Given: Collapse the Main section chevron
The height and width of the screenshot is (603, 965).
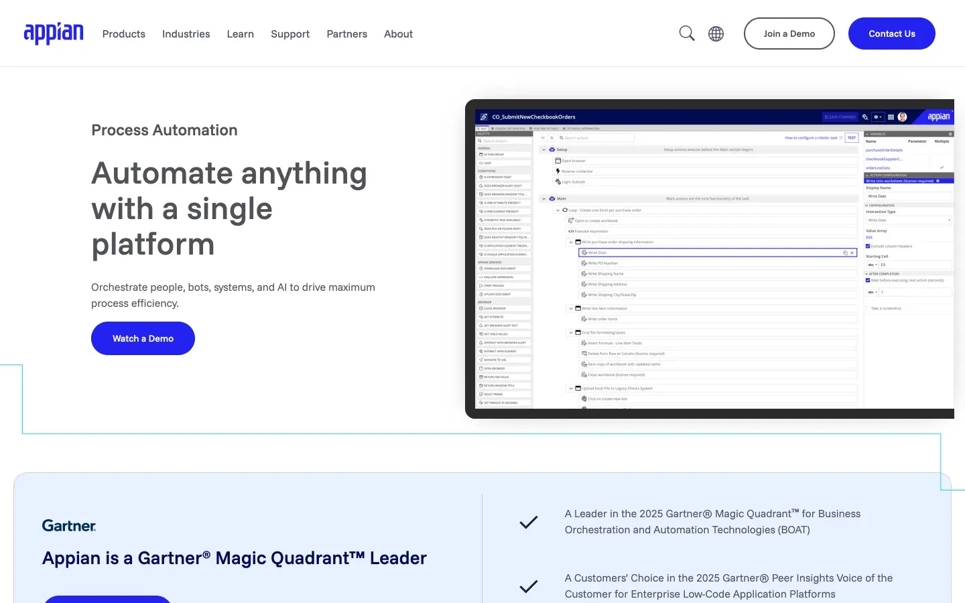Looking at the screenshot, I should pyautogui.click(x=543, y=198).
